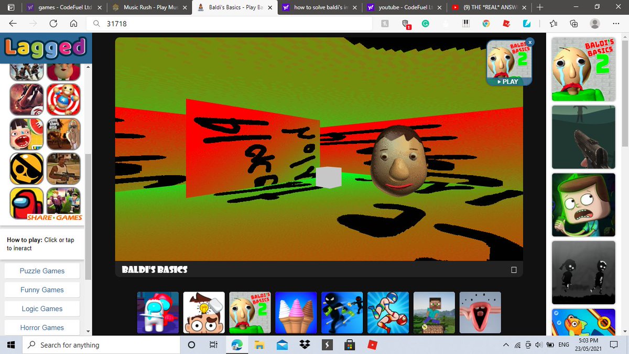Open Baldi's Basics 2 thumbnail in right column
This screenshot has height=354, width=629.
pos(583,70)
